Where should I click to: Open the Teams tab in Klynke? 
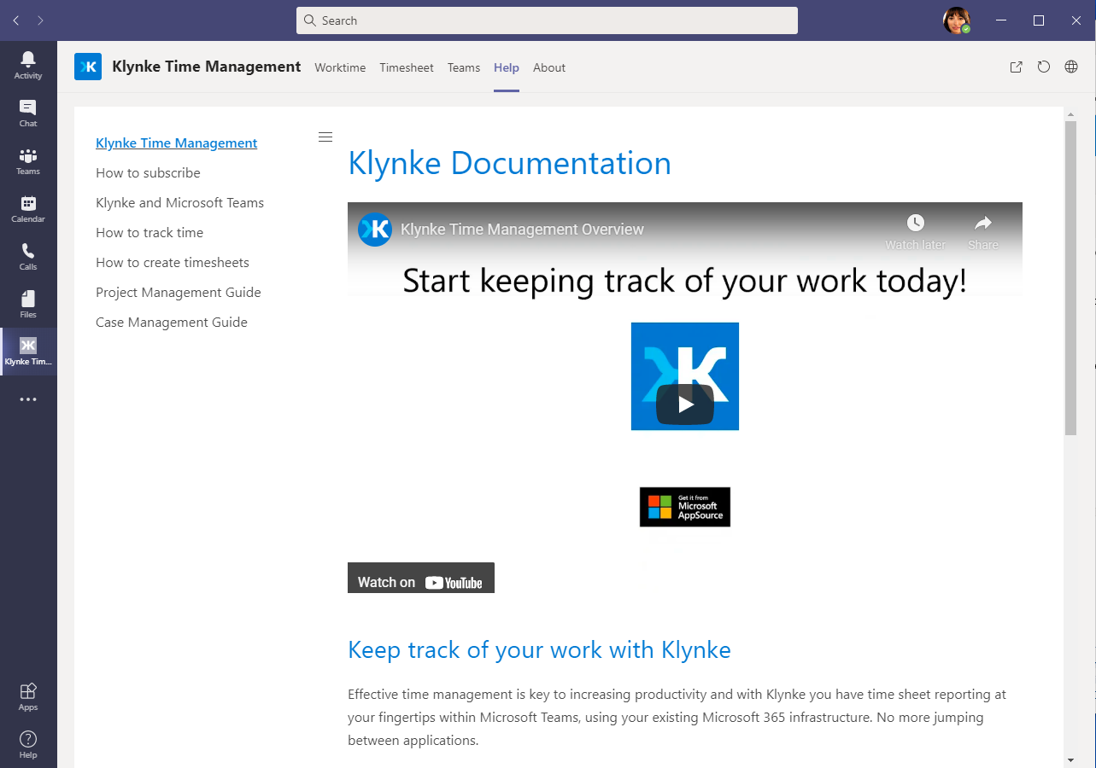[x=464, y=67]
